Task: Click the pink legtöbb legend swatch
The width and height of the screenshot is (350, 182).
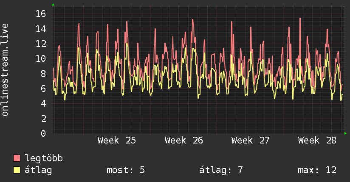Action: [17, 158]
